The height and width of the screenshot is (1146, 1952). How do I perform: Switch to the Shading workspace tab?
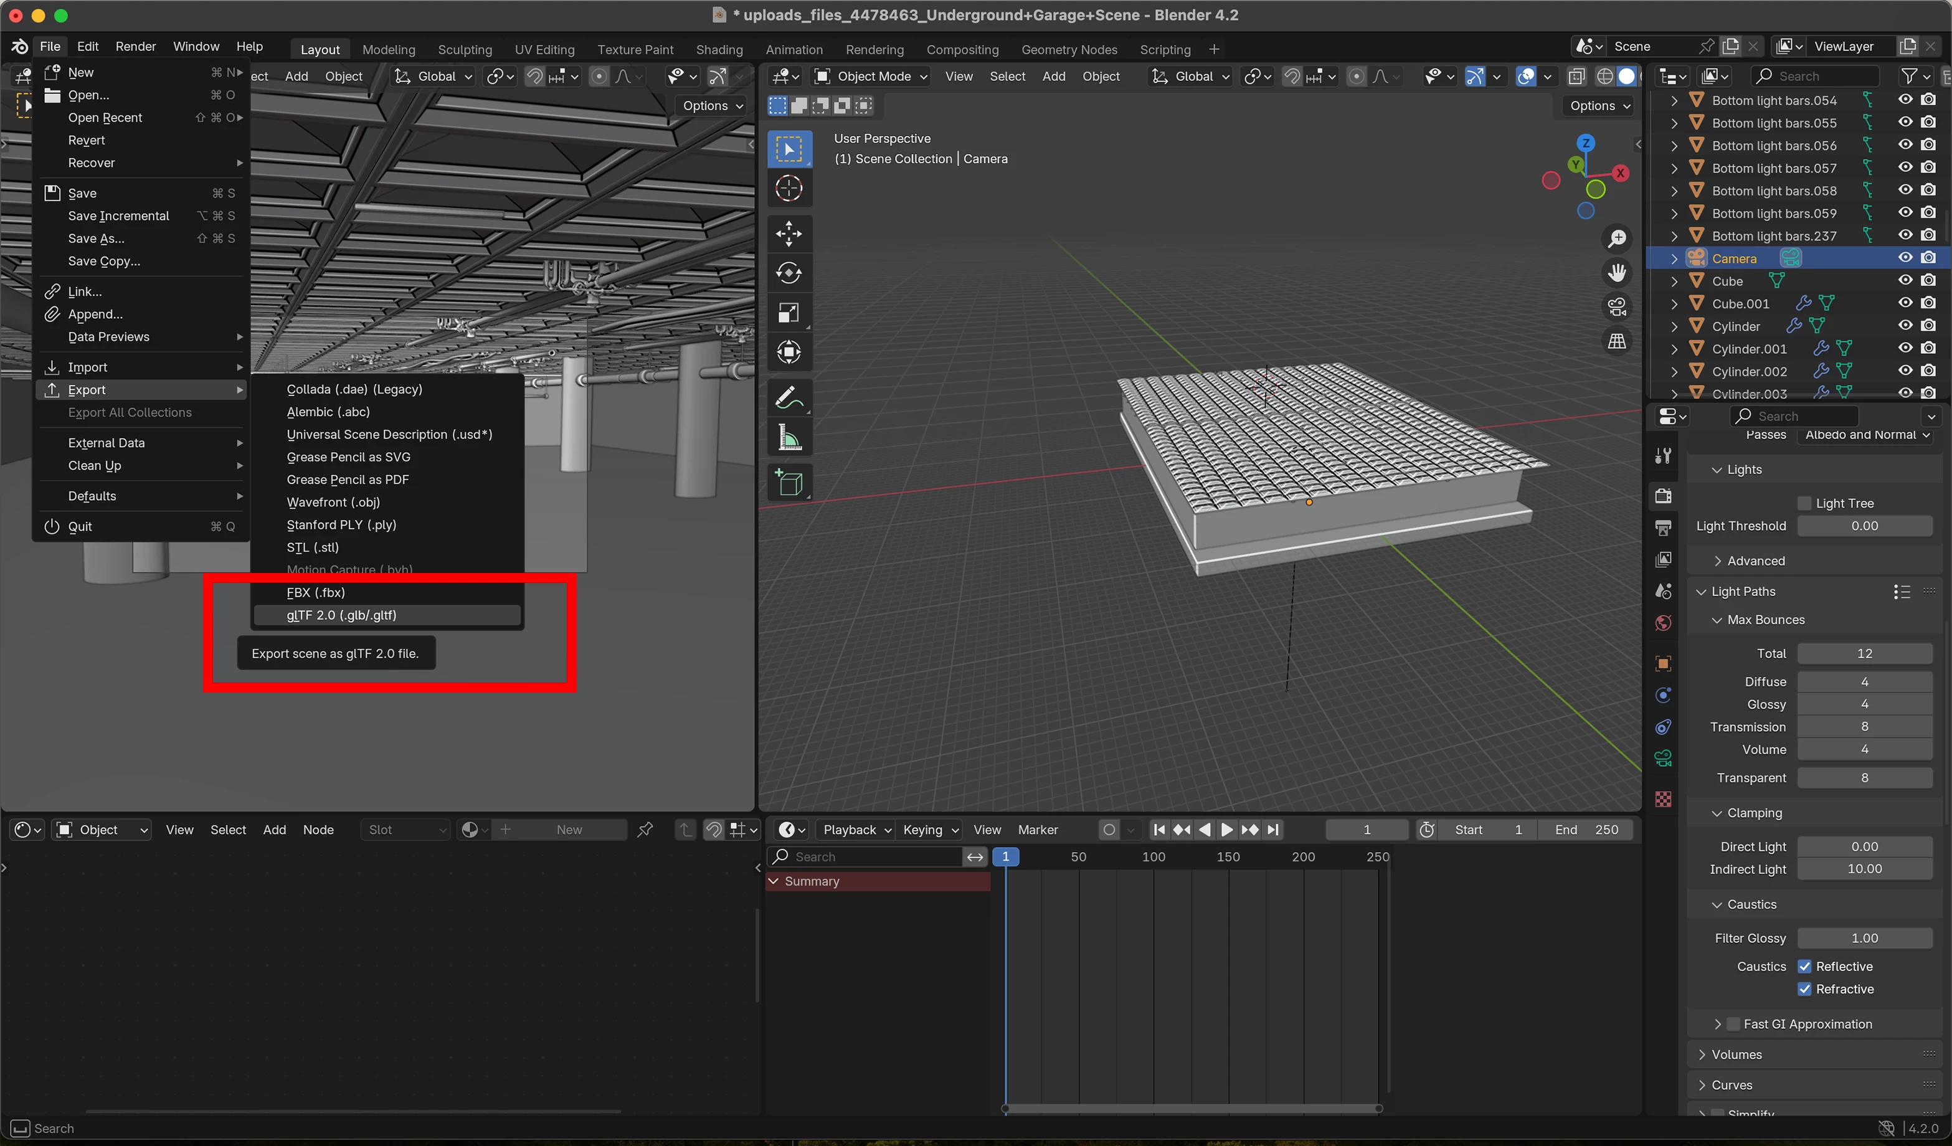[x=719, y=50]
